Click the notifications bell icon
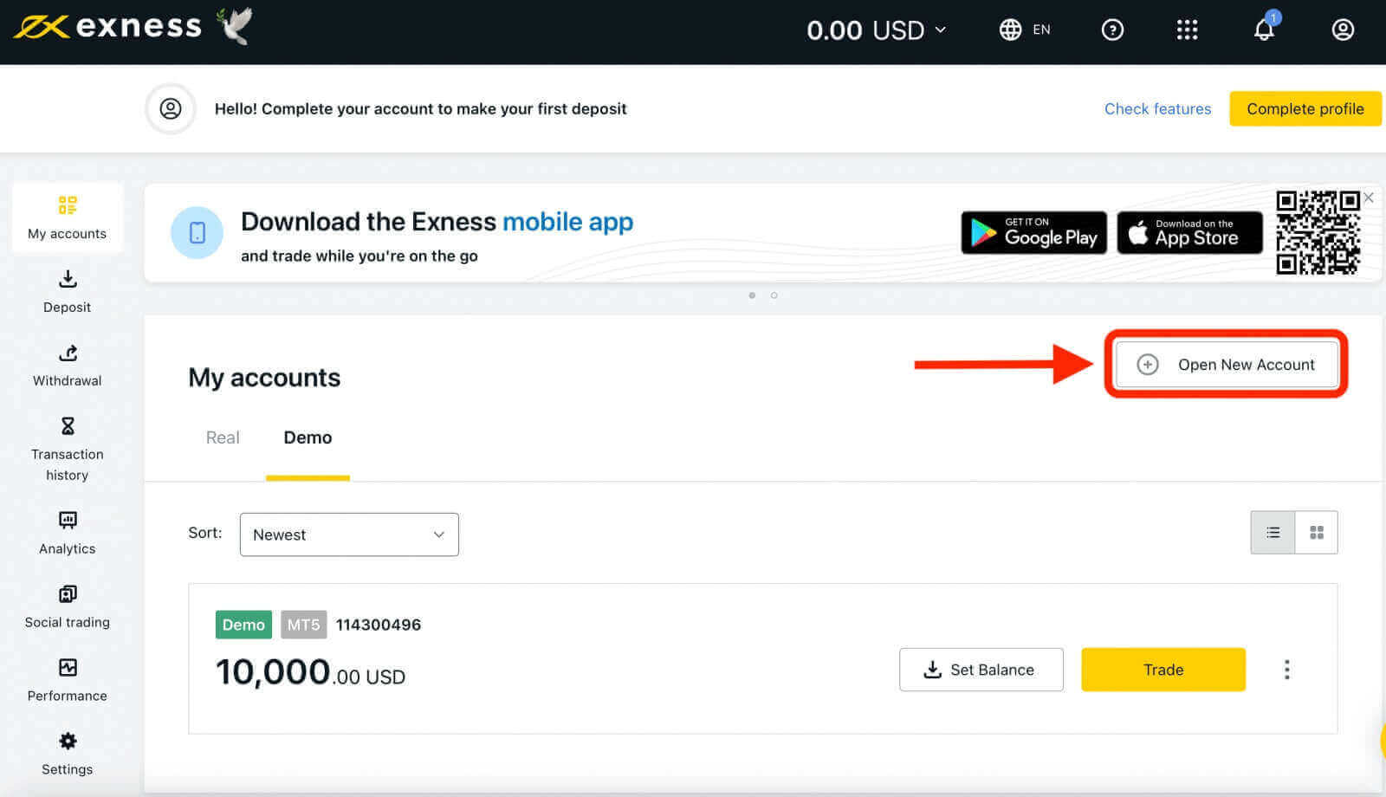This screenshot has height=797, width=1386. pyautogui.click(x=1264, y=30)
